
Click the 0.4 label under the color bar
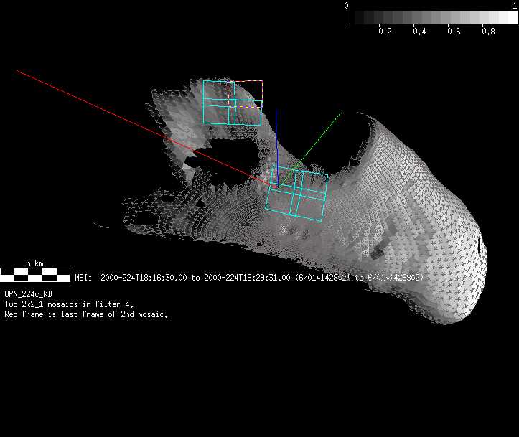point(419,32)
